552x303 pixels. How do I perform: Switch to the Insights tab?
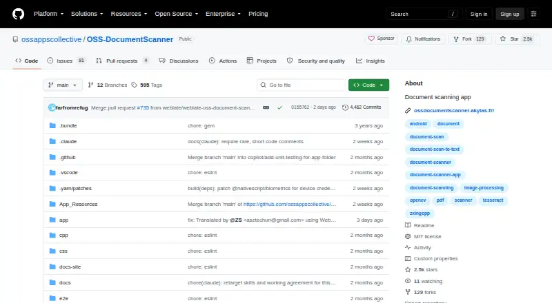click(x=371, y=61)
